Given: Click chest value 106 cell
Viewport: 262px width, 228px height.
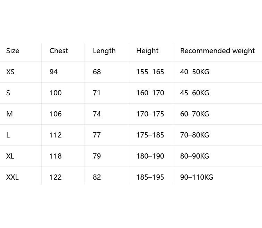Looking at the screenshot, I should 56,114.
